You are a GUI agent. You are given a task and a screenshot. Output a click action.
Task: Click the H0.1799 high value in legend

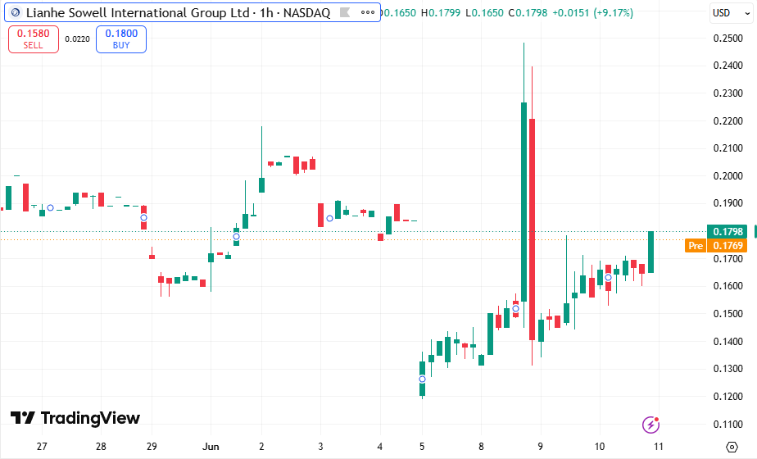tap(441, 13)
